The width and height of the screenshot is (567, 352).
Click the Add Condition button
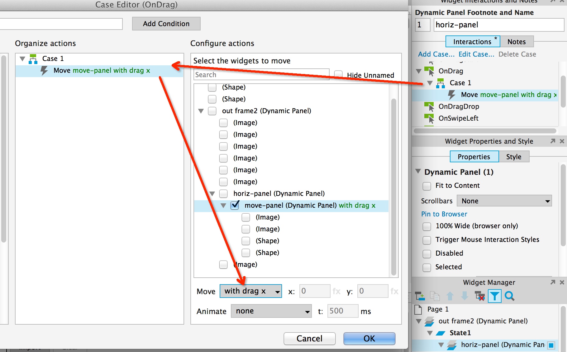pyautogui.click(x=166, y=24)
